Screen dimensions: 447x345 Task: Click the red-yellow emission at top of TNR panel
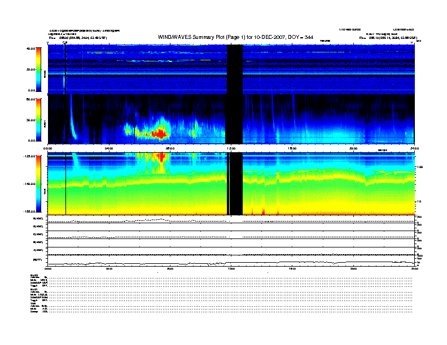coord(161,157)
